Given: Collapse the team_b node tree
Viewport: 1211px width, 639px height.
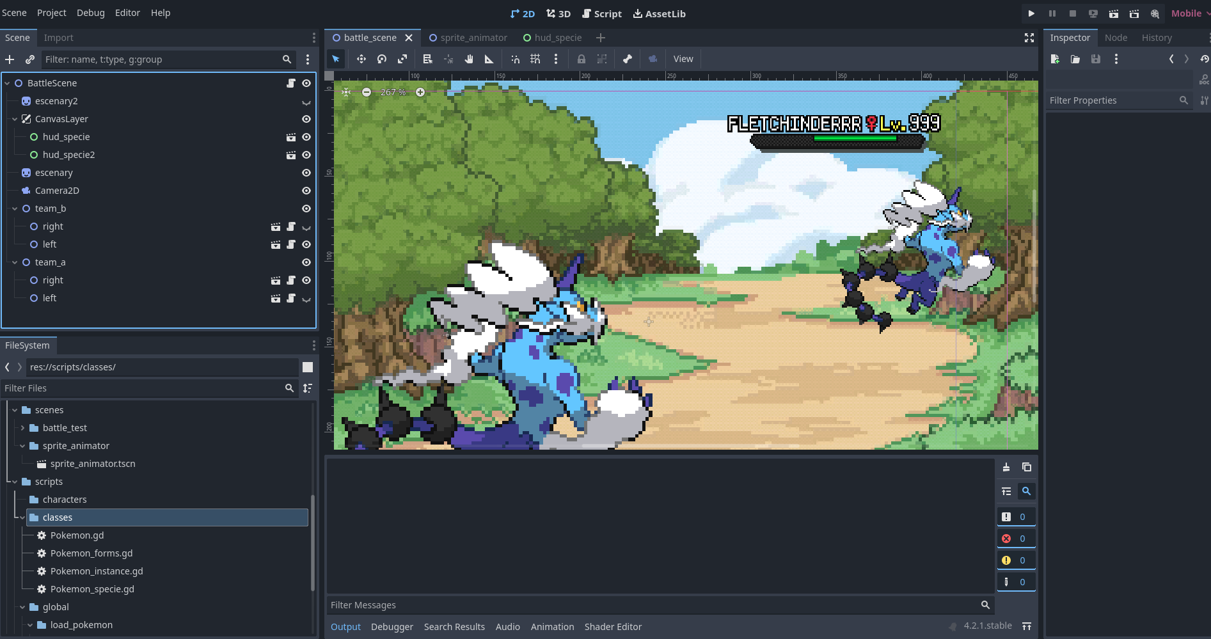Looking at the screenshot, I should coord(15,209).
